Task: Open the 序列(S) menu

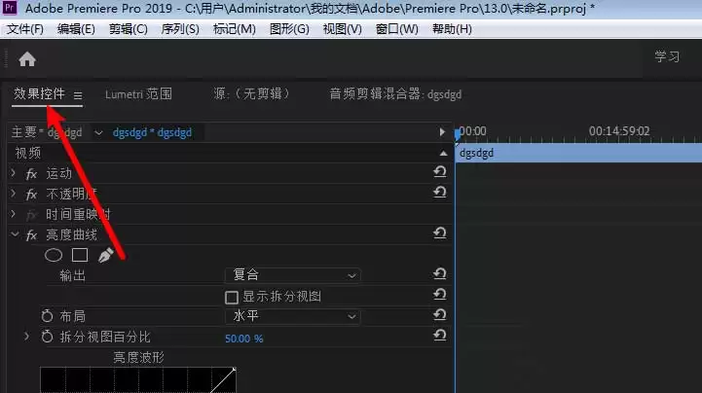Action: click(180, 29)
